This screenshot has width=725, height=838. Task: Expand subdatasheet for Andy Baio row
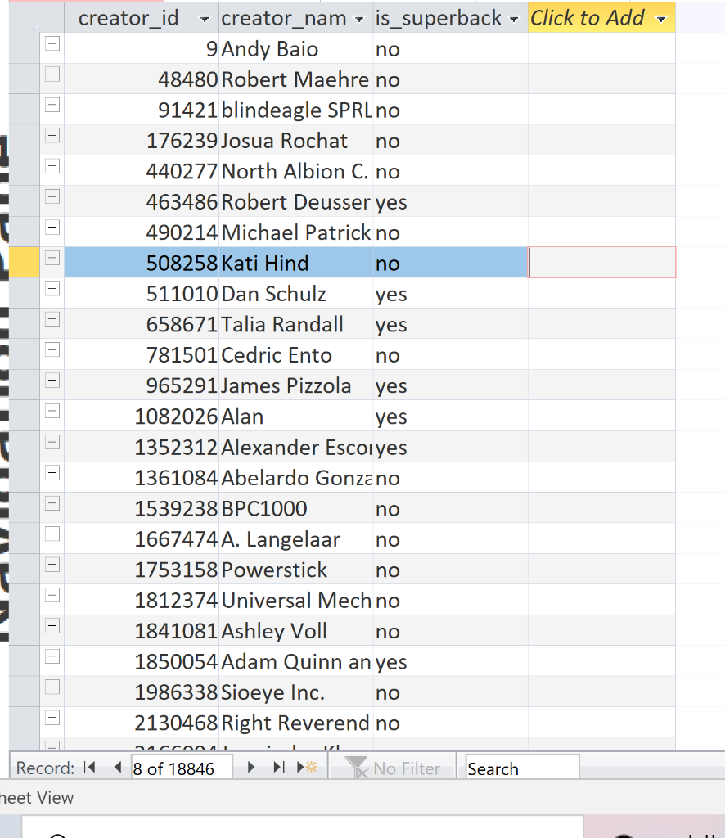[52, 44]
